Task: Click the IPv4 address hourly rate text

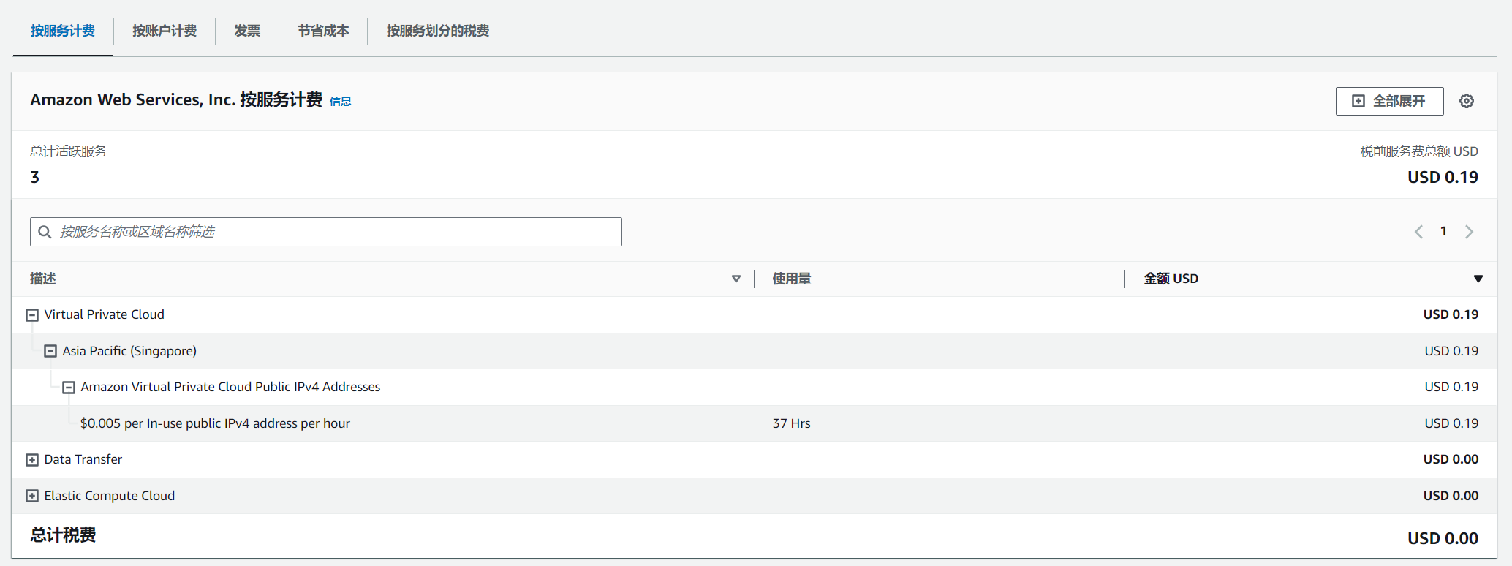Action: pos(215,423)
